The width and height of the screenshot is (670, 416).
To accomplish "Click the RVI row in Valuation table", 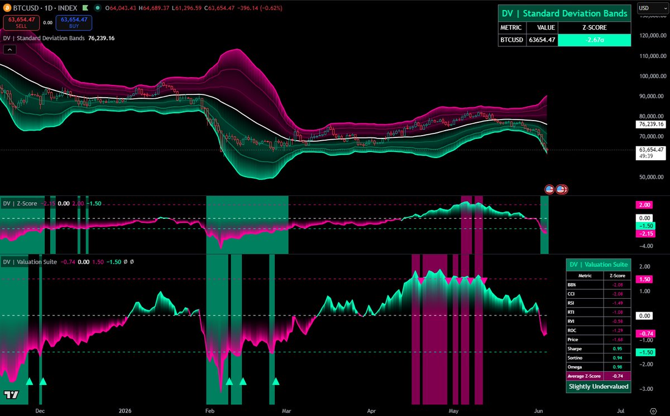I will (x=599, y=321).
